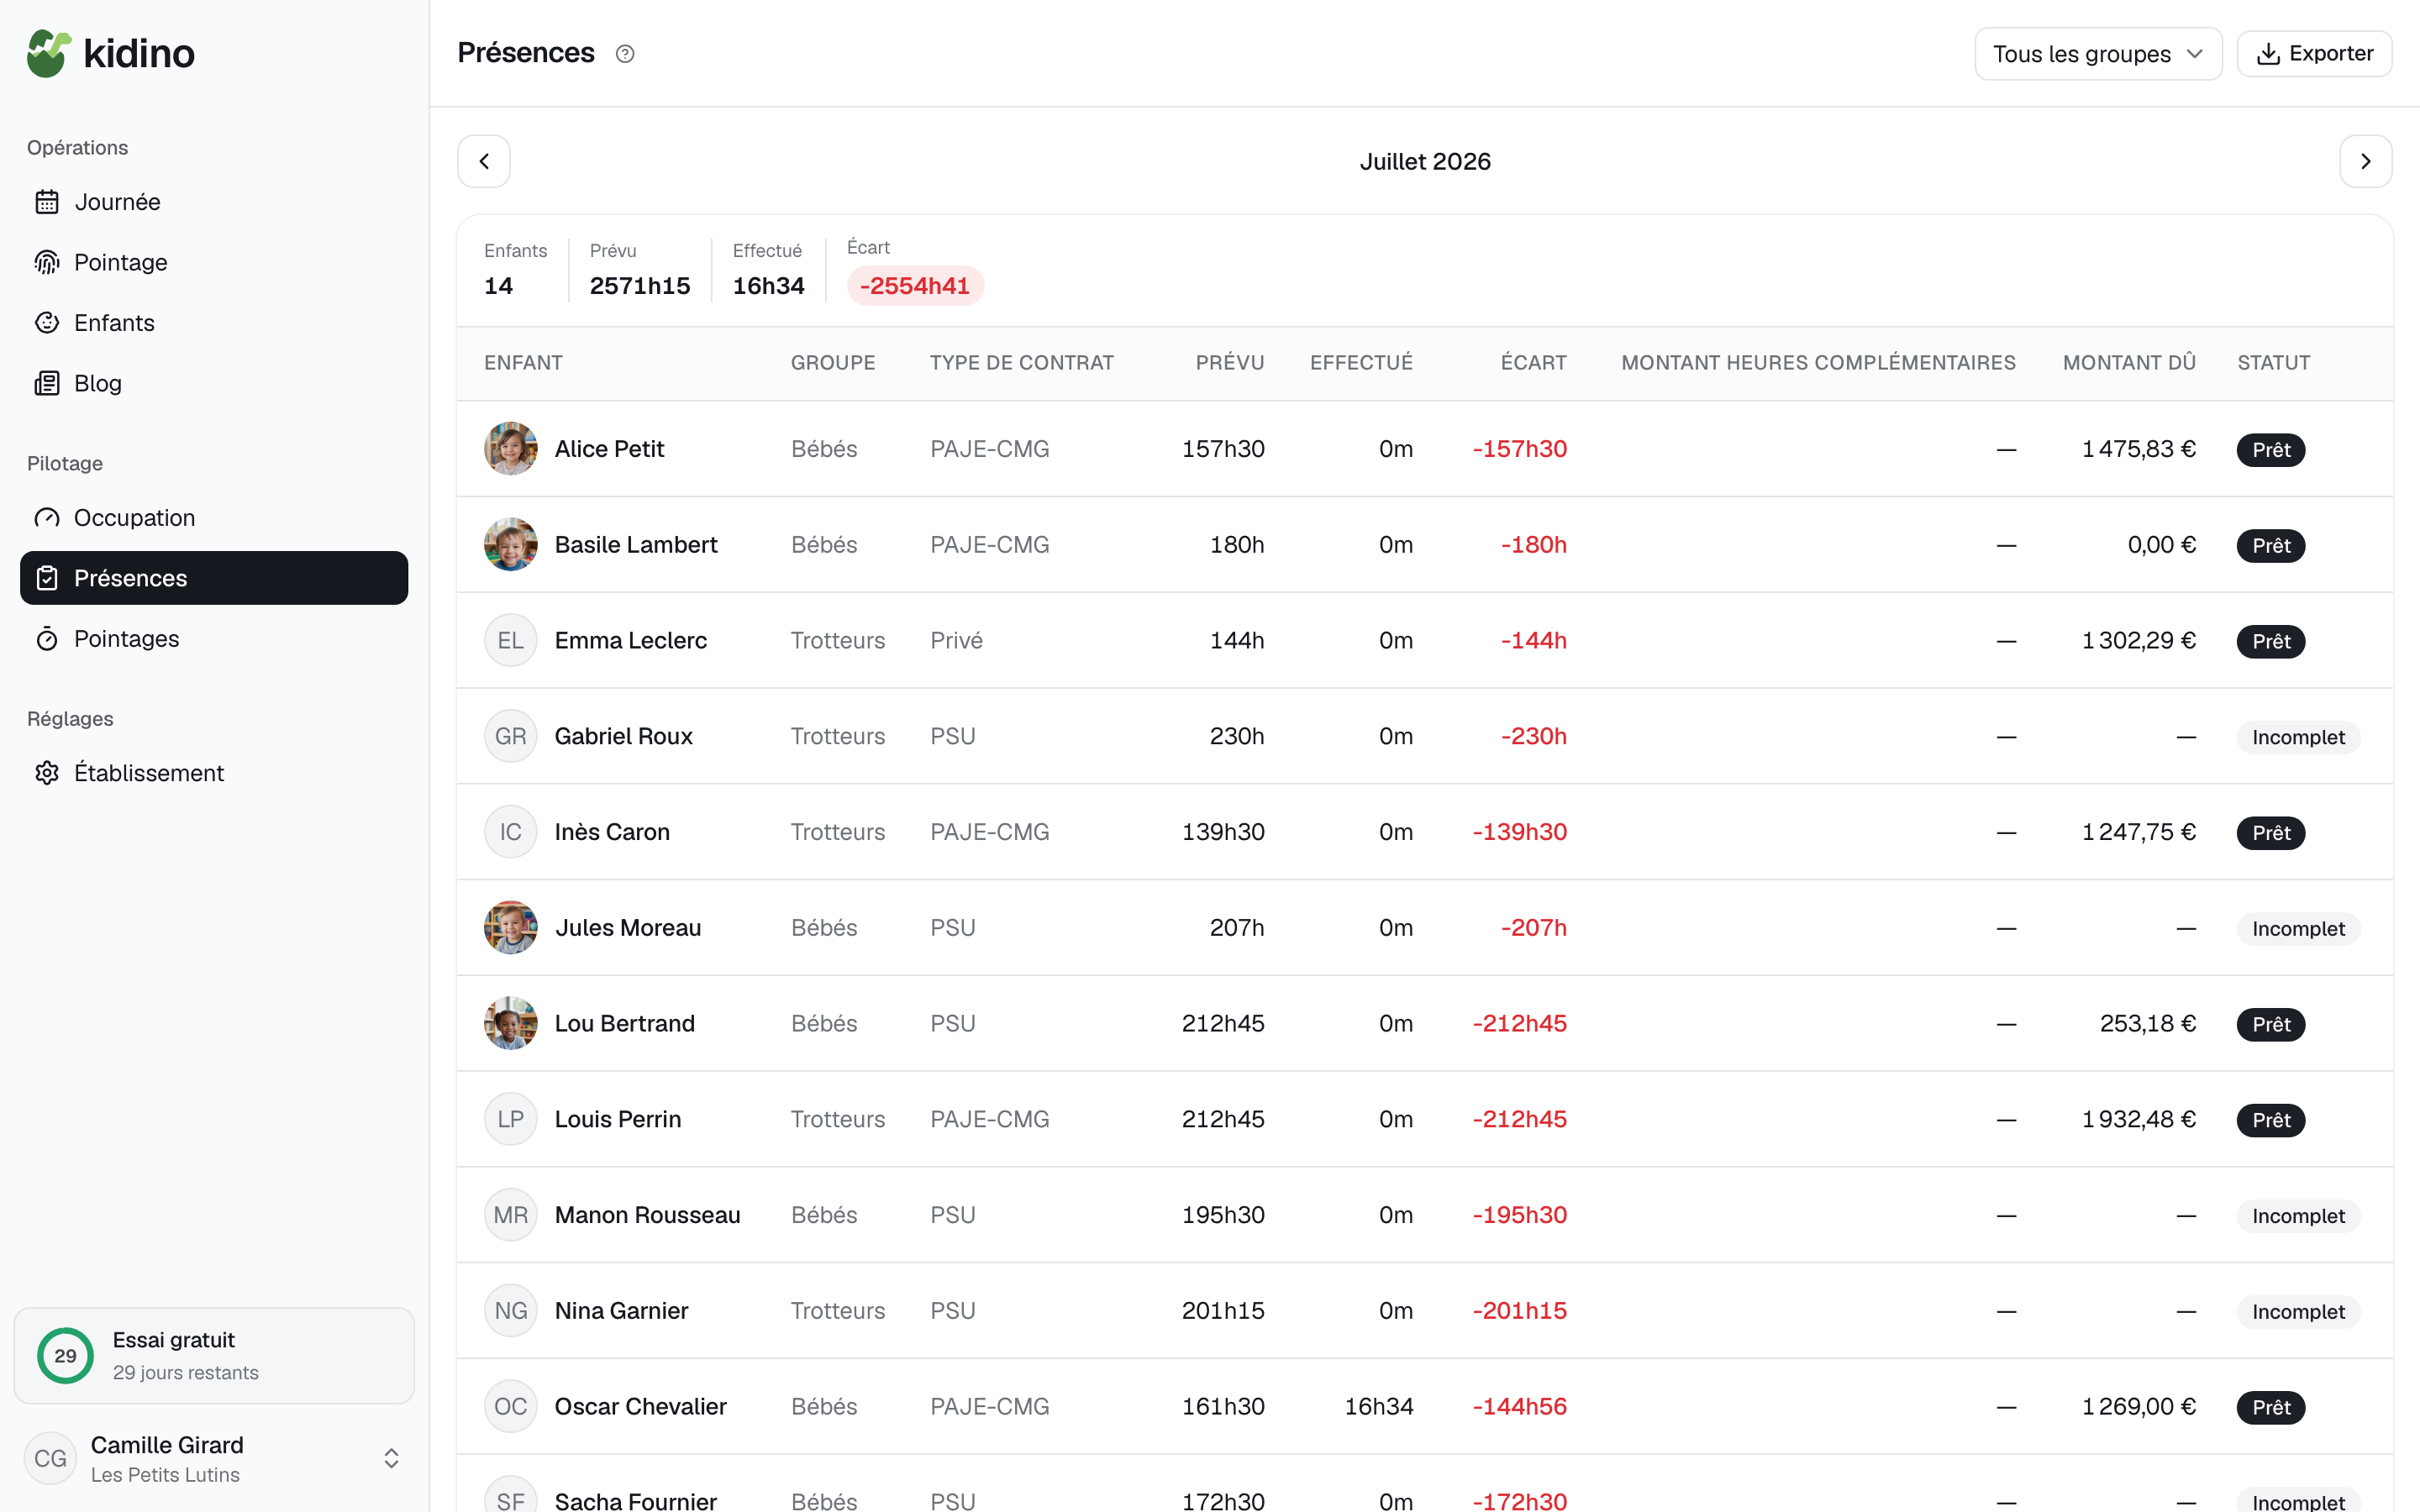Click the kidino logo
The image size is (2420, 1512).
click(x=111, y=53)
